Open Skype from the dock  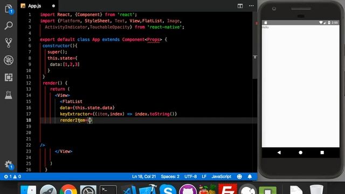168,190
